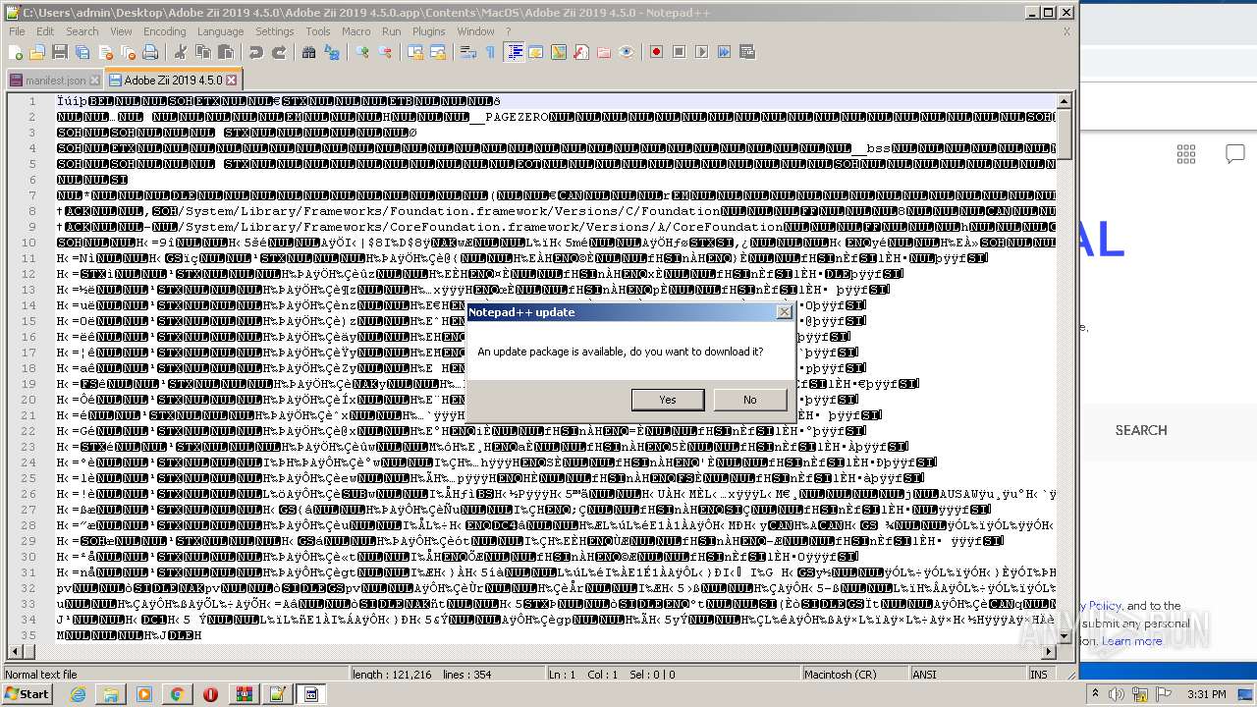Click the Undo arrow icon
Screen dimensions: 1257x707
point(256,52)
